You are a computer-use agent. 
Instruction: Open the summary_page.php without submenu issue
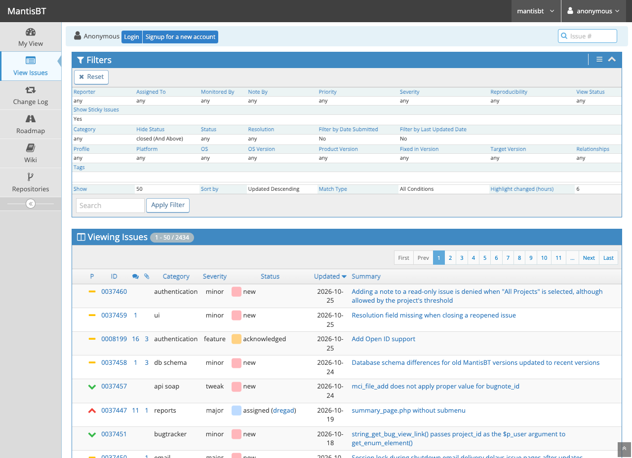click(408, 411)
